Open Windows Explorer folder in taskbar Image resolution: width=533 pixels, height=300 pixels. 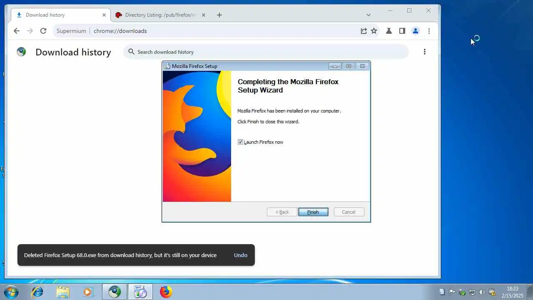pyautogui.click(x=63, y=292)
